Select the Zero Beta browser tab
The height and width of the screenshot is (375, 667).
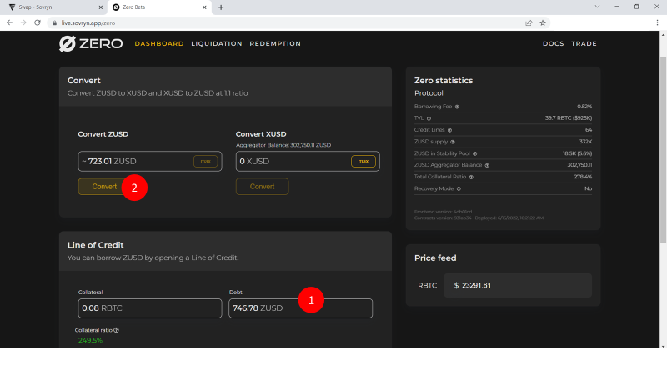159,7
